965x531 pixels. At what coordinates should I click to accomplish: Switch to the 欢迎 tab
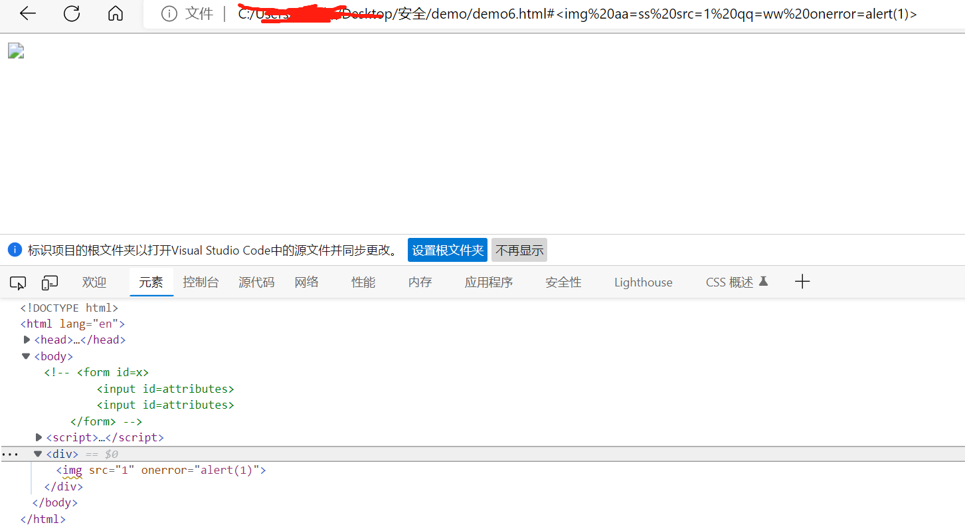click(x=94, y=282)
